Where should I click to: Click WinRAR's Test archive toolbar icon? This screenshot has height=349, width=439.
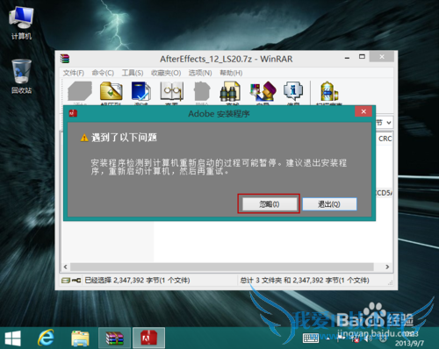click(x=141, y=92)
